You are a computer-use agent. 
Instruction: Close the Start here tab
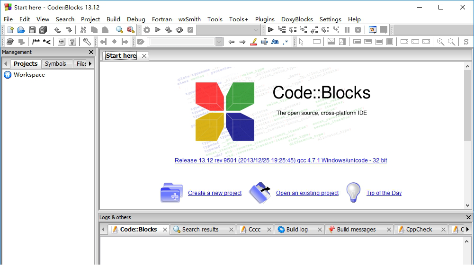(144, 56)
